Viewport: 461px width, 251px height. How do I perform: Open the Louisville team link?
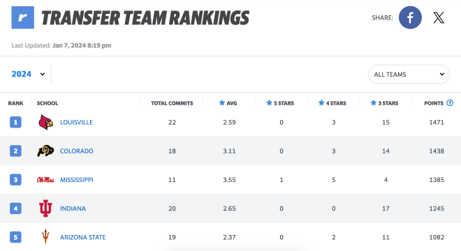[76, 123]
